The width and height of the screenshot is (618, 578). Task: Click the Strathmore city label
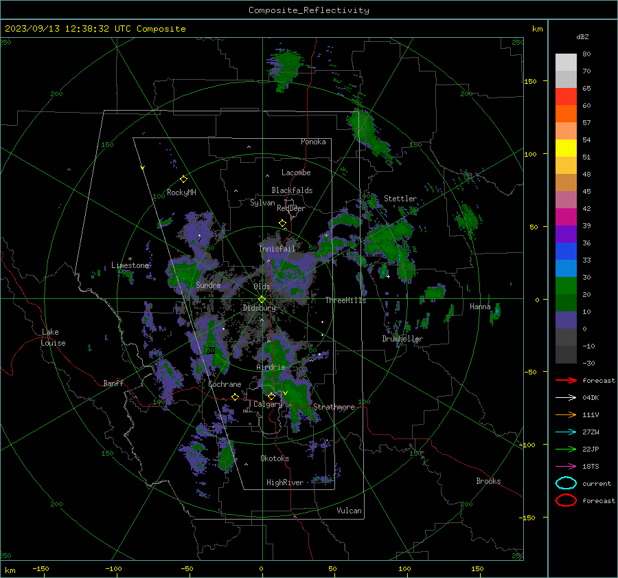[x=334, y=407]
